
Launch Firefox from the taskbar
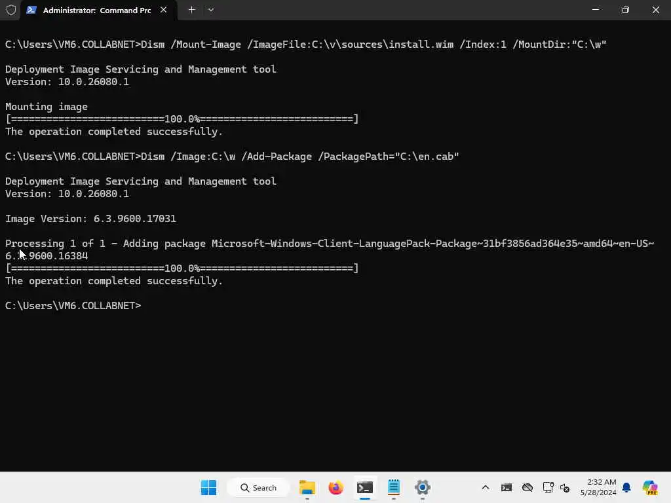tap(336, 487)
